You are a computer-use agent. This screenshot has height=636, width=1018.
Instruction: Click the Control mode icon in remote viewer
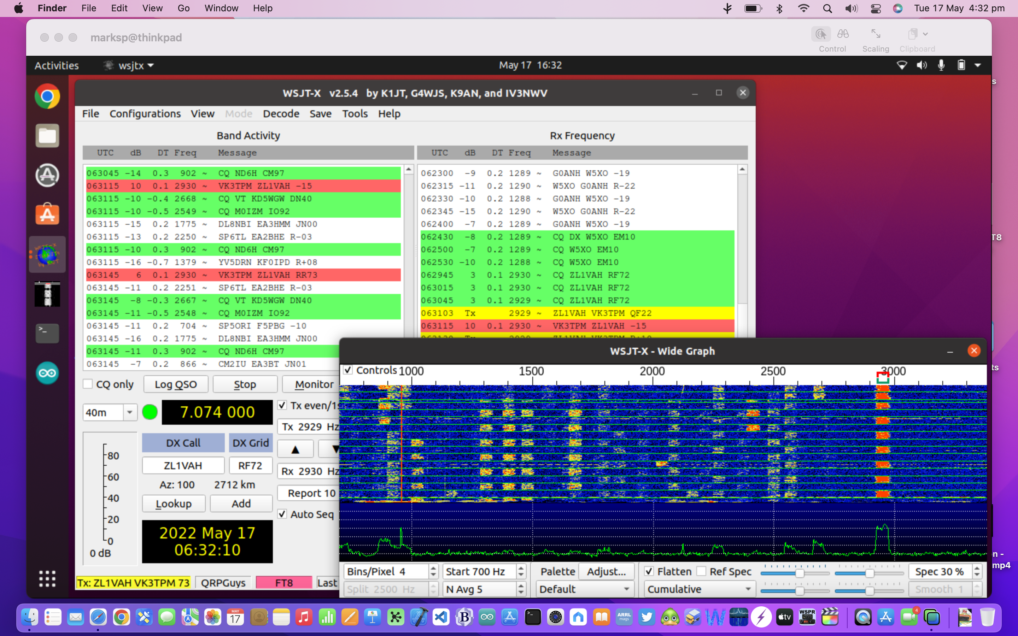tap(821, 34)
